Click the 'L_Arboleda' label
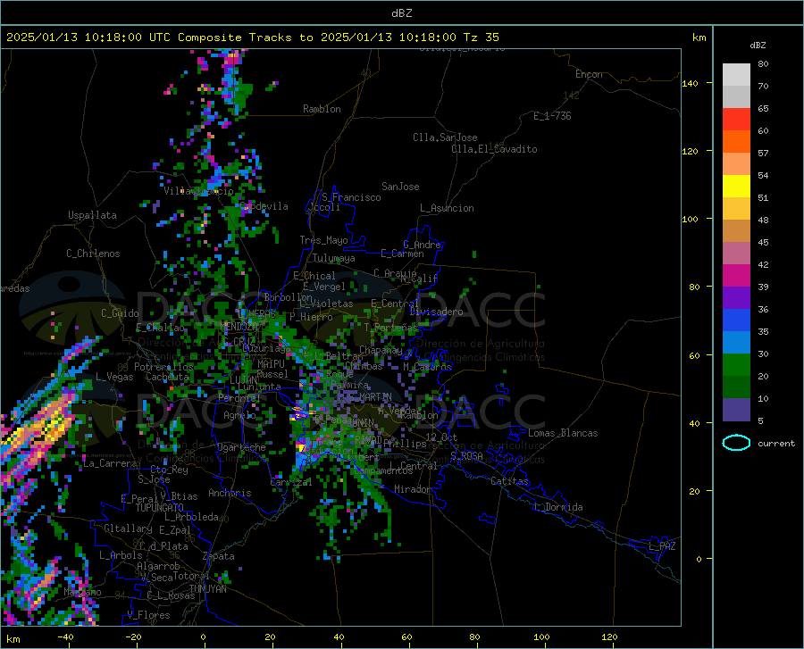The height and width of the screenshot is (649, 804). 192,517
